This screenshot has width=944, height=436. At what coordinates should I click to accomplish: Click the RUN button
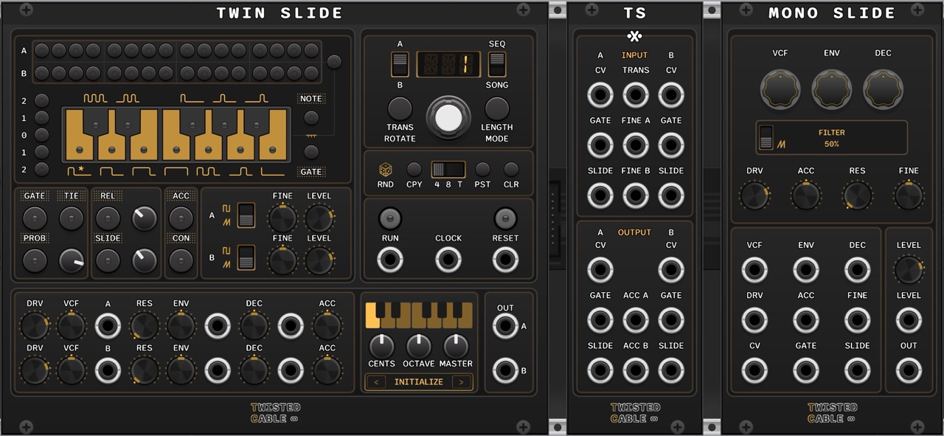coord(389,218)
